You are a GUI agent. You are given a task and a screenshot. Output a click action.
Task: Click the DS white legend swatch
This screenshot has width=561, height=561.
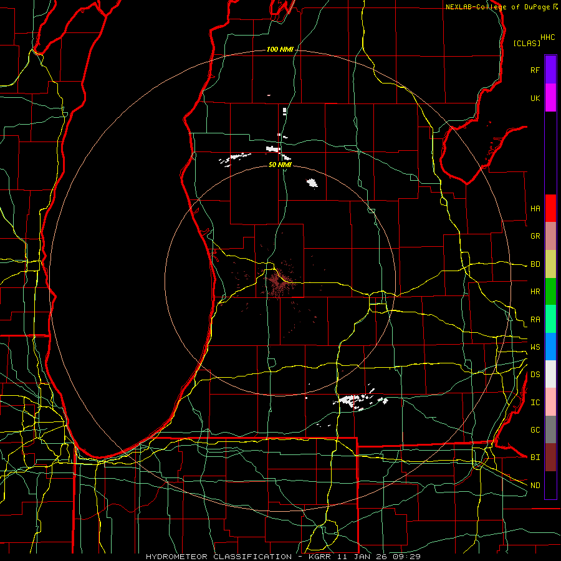(550, 374)
